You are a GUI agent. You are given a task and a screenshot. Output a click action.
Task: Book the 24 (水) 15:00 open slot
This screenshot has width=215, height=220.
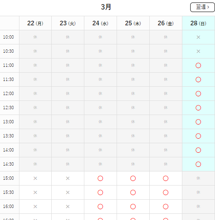(100, 178)
